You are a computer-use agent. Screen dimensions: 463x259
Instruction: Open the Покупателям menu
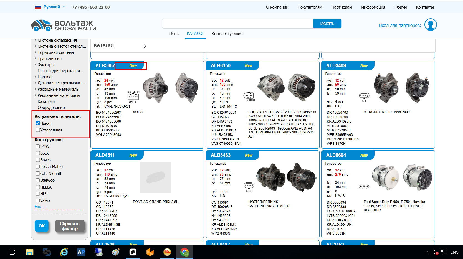[310, 7]
